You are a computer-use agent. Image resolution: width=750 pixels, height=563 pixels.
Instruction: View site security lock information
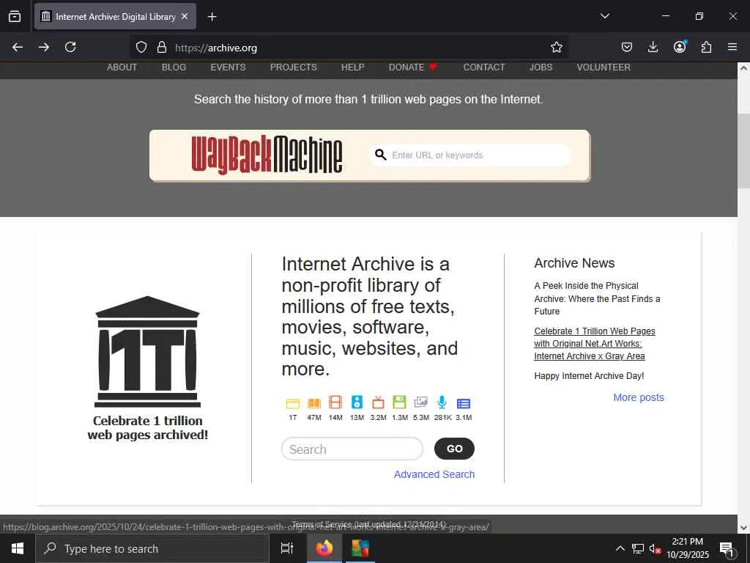pyautogui.click(x=162, y=47)
